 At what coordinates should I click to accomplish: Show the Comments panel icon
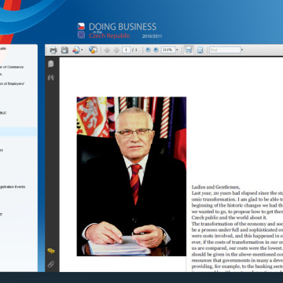51,251
